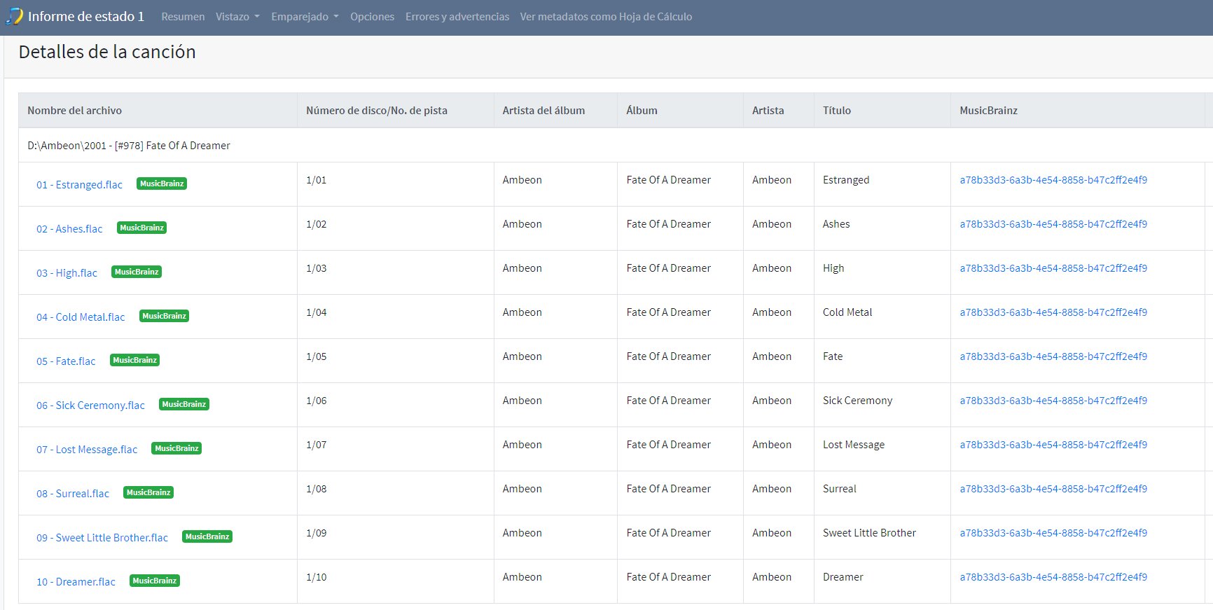Click MusicBrainz badge next to Cold Metal.flac
The height and width of the screenshot is (610, 1213).
(165, 316)
